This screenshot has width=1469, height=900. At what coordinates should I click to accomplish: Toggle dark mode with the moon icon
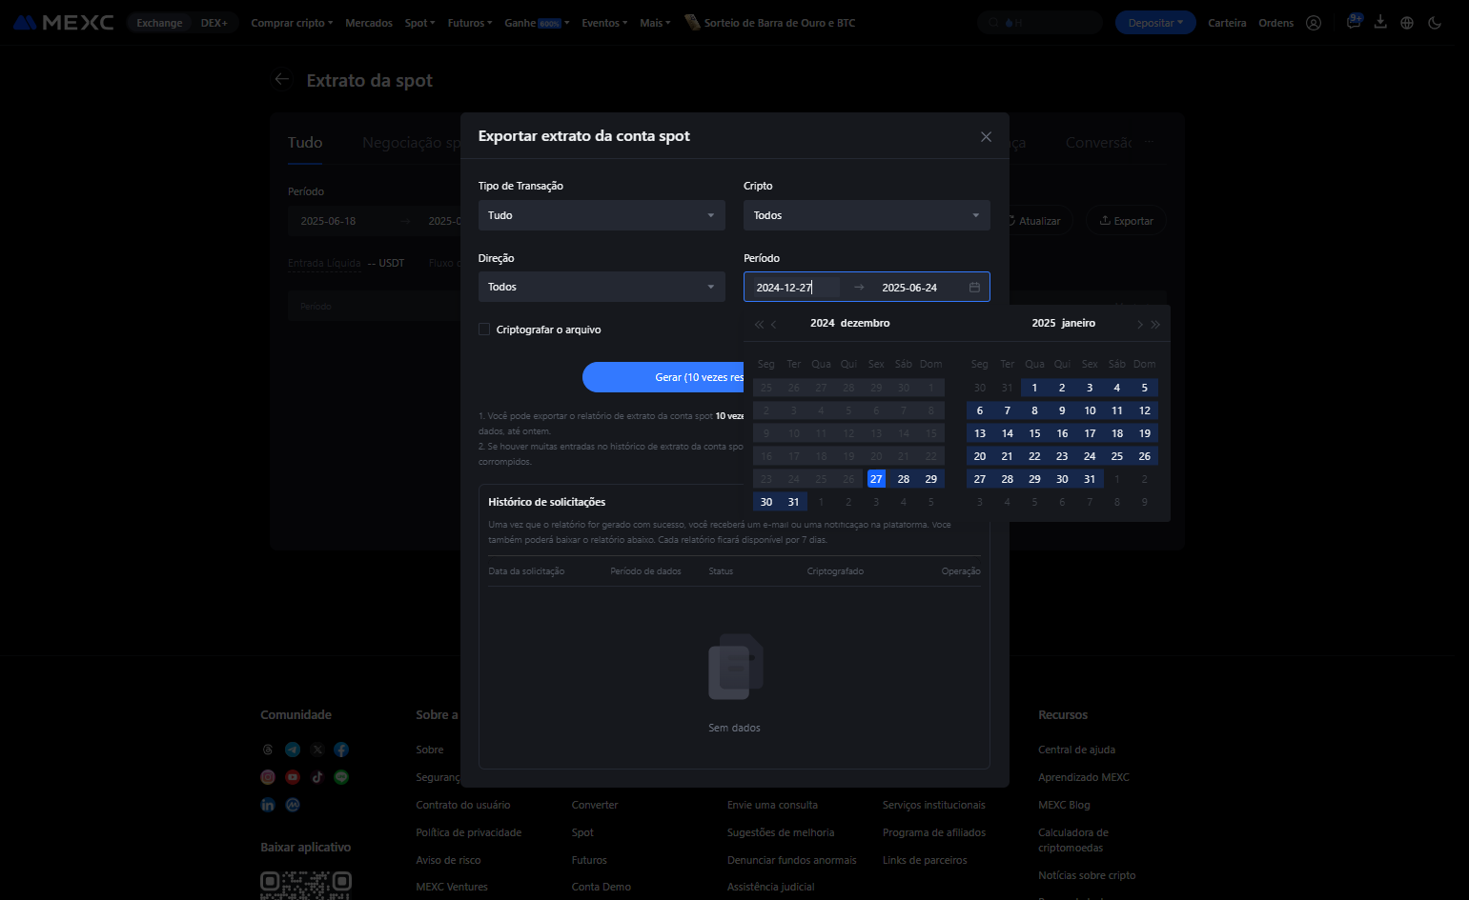pyautogui.click(x=1435, y=23)
